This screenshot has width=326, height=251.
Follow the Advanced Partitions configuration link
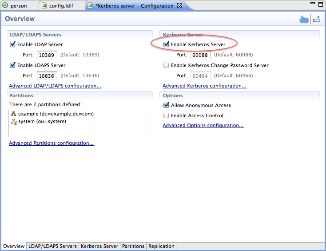pos(52,143)
